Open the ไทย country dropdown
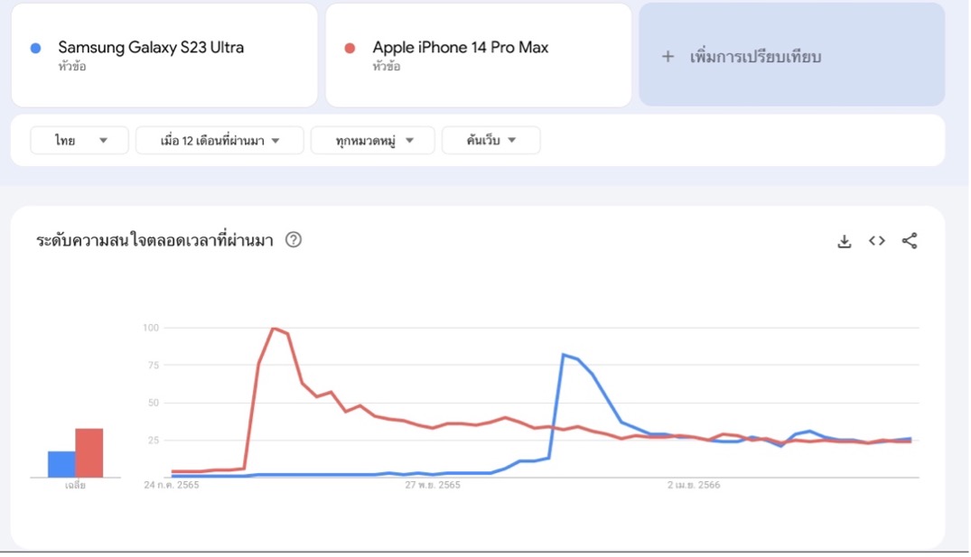 pos(79,141)
